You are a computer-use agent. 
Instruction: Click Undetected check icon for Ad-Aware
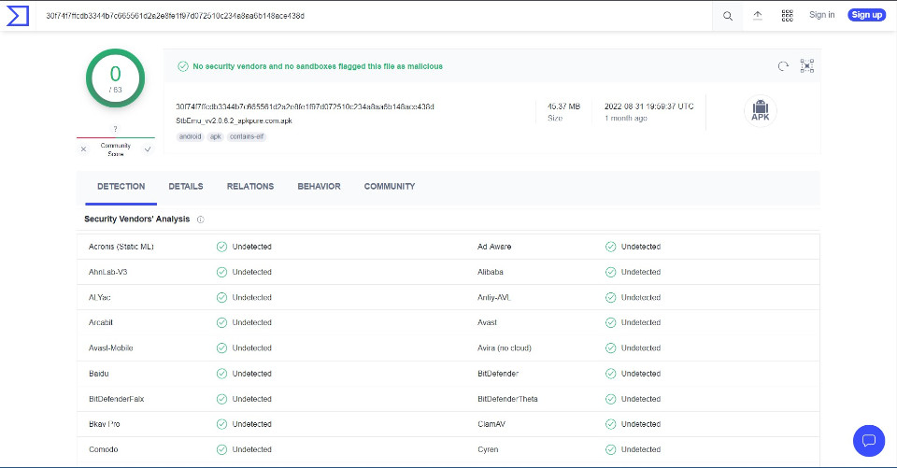point(611,247)
